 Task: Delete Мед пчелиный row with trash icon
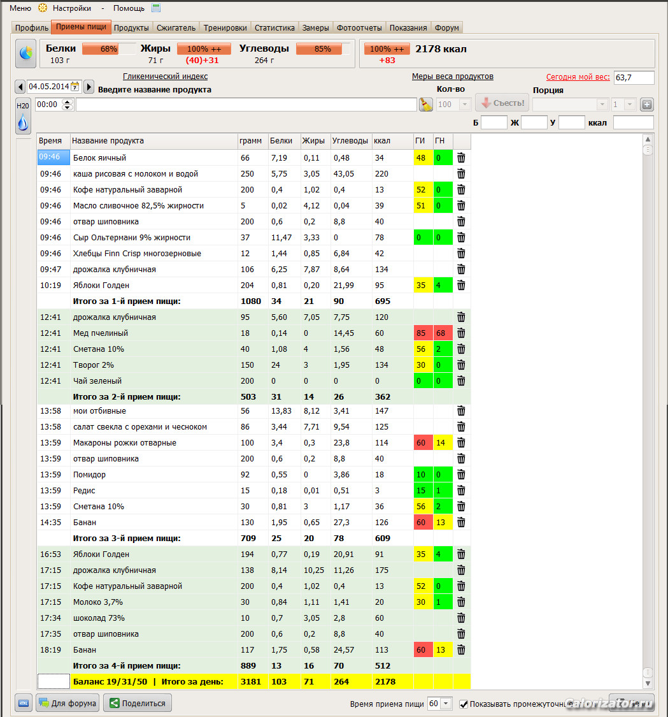tap(461, 333)
